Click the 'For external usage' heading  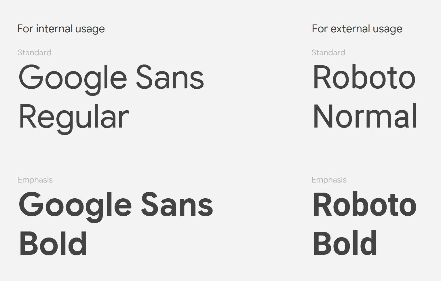[x=357, y=29]
